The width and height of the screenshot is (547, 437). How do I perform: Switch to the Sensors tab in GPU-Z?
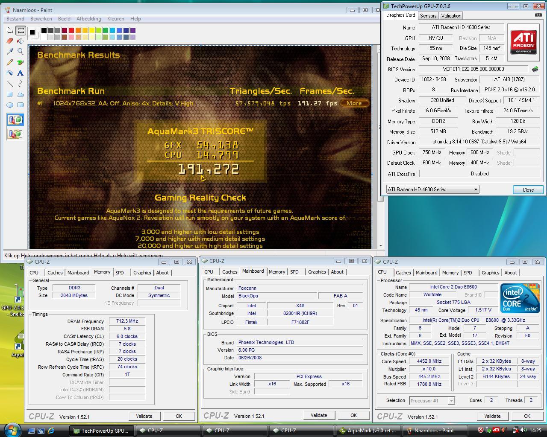point(428,16)
